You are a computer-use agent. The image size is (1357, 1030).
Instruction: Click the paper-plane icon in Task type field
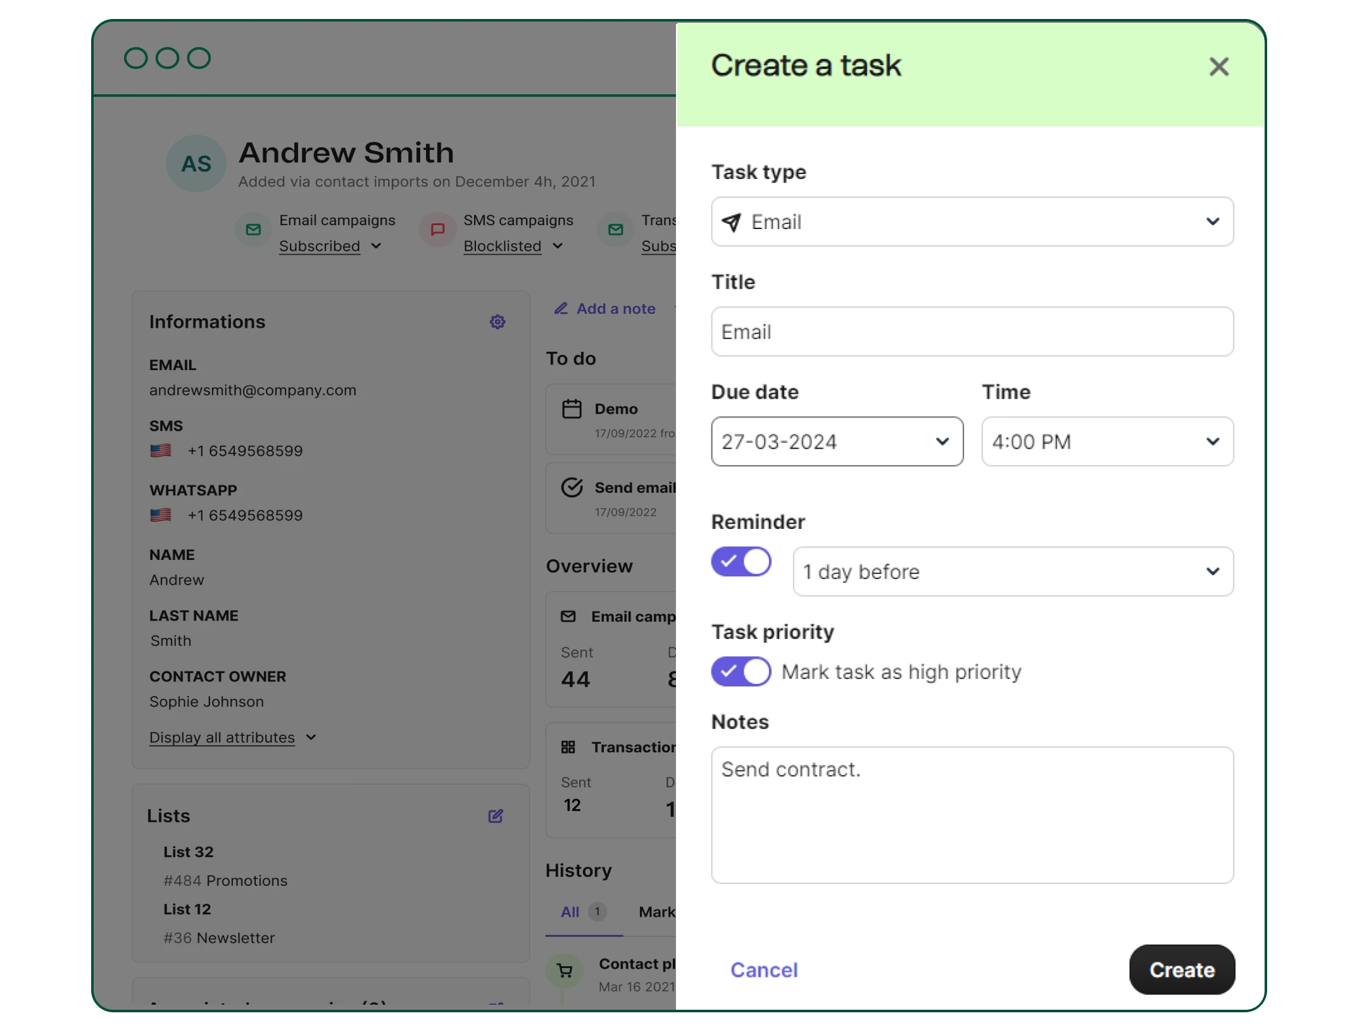[x=732, y=222]
